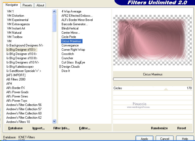
Task: Click the category list scroll-up arrow
Action: pos(54,12)
